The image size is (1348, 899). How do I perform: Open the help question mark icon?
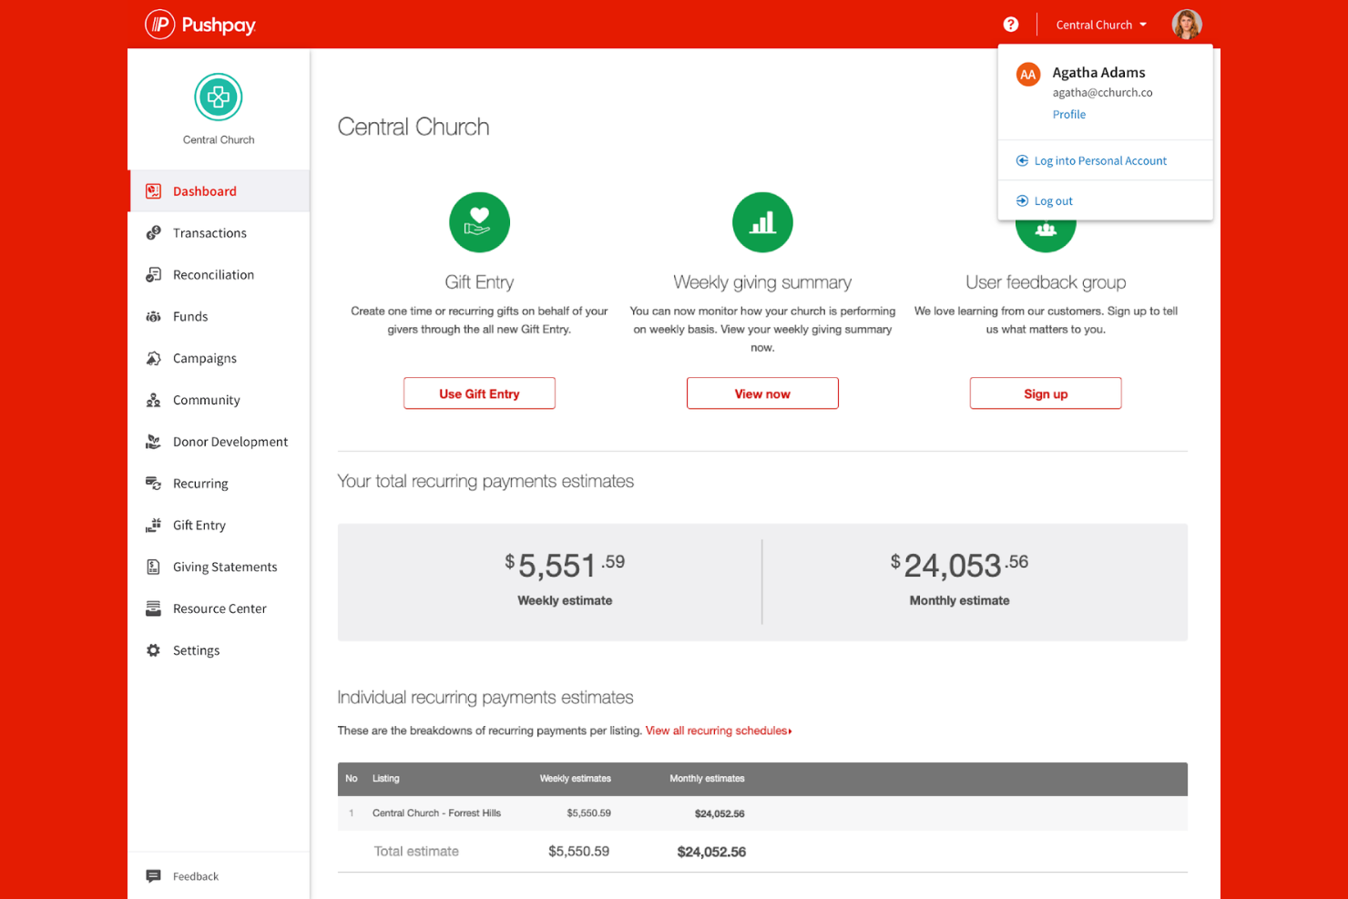click(1010, 24)
